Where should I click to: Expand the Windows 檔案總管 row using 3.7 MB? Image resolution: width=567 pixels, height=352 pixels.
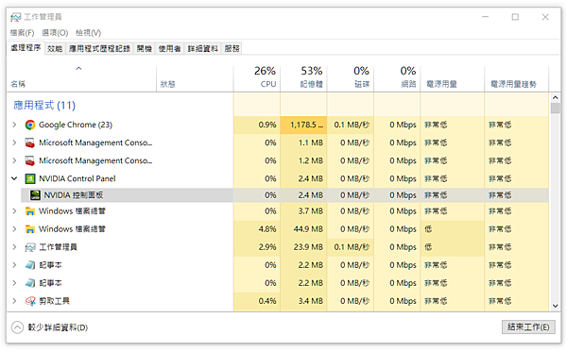coord(14,211)
